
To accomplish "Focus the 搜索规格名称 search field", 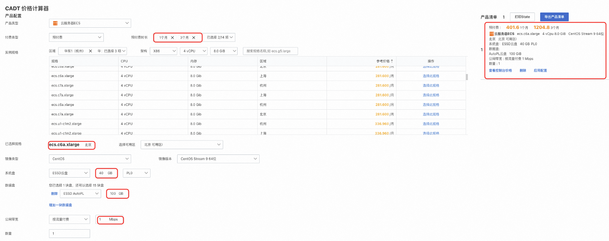I will (x=270, y=51).
